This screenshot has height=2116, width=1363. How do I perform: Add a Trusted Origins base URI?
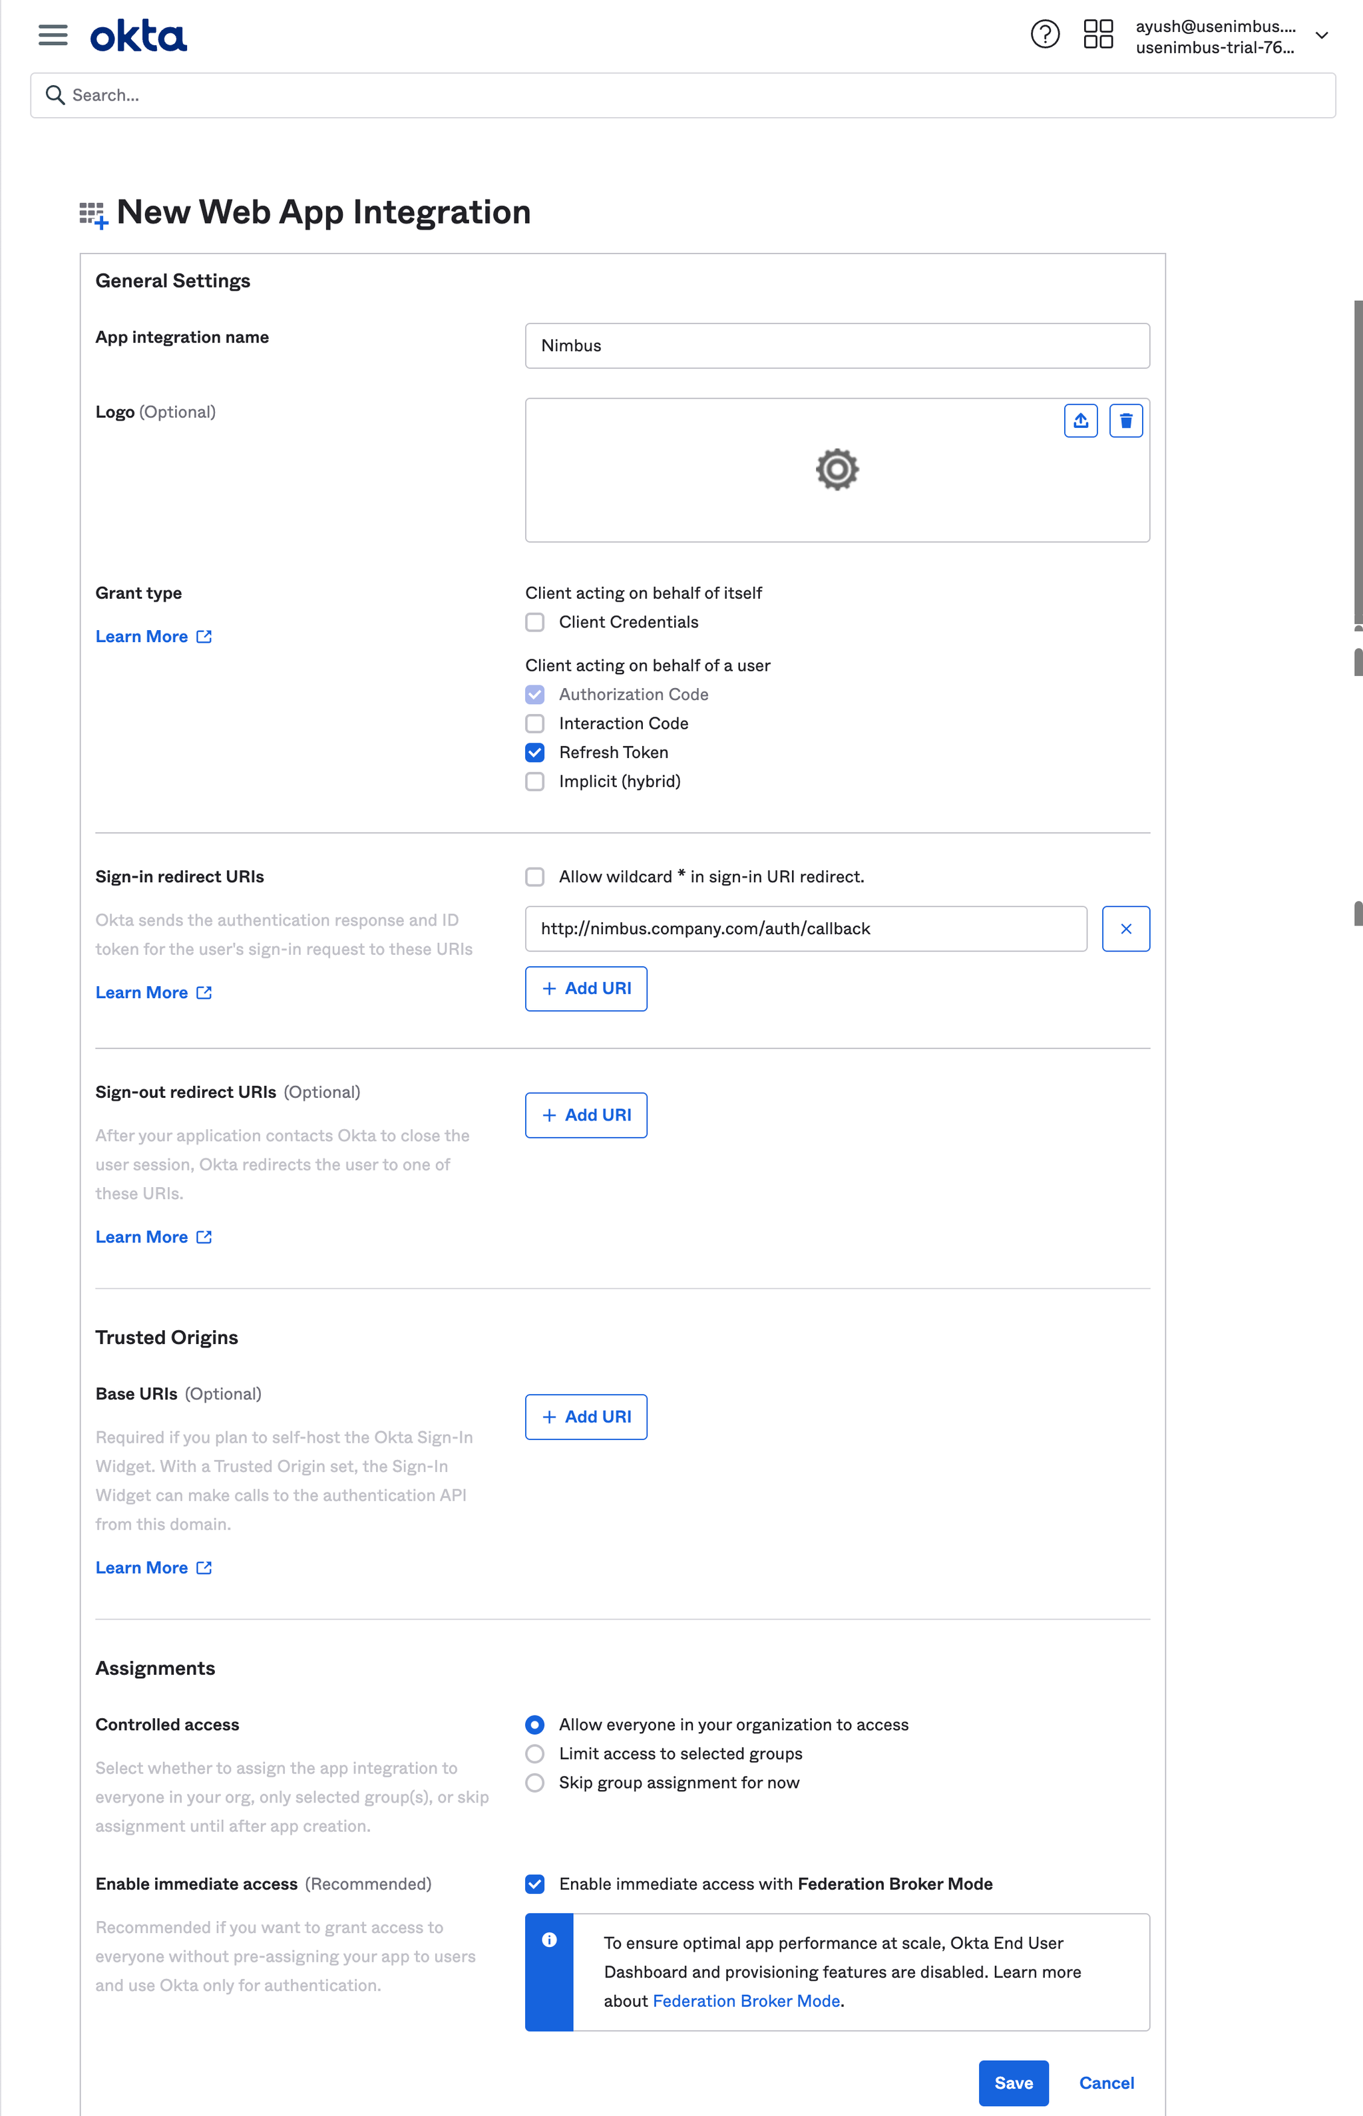point(586,1417)
